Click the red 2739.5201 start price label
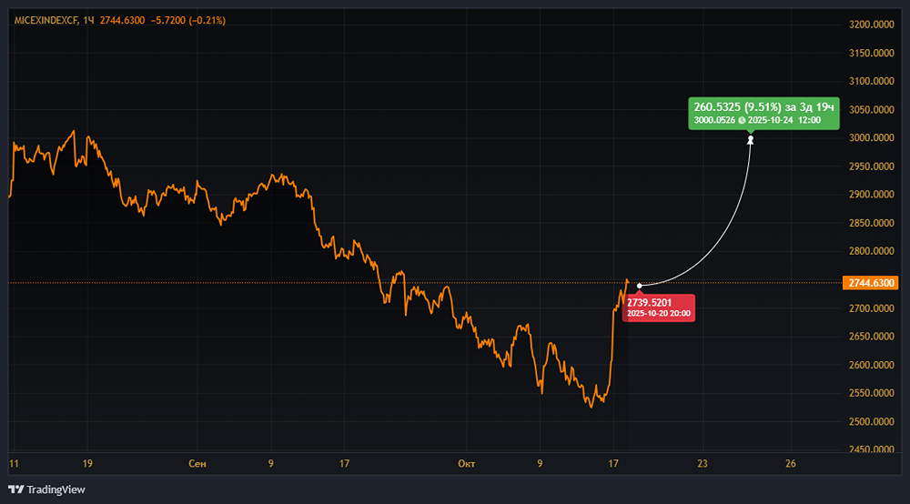 pos(659,308)
